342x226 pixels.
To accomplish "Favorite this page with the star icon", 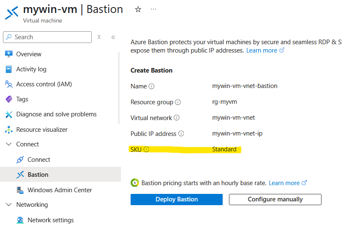I will point(138,9).
